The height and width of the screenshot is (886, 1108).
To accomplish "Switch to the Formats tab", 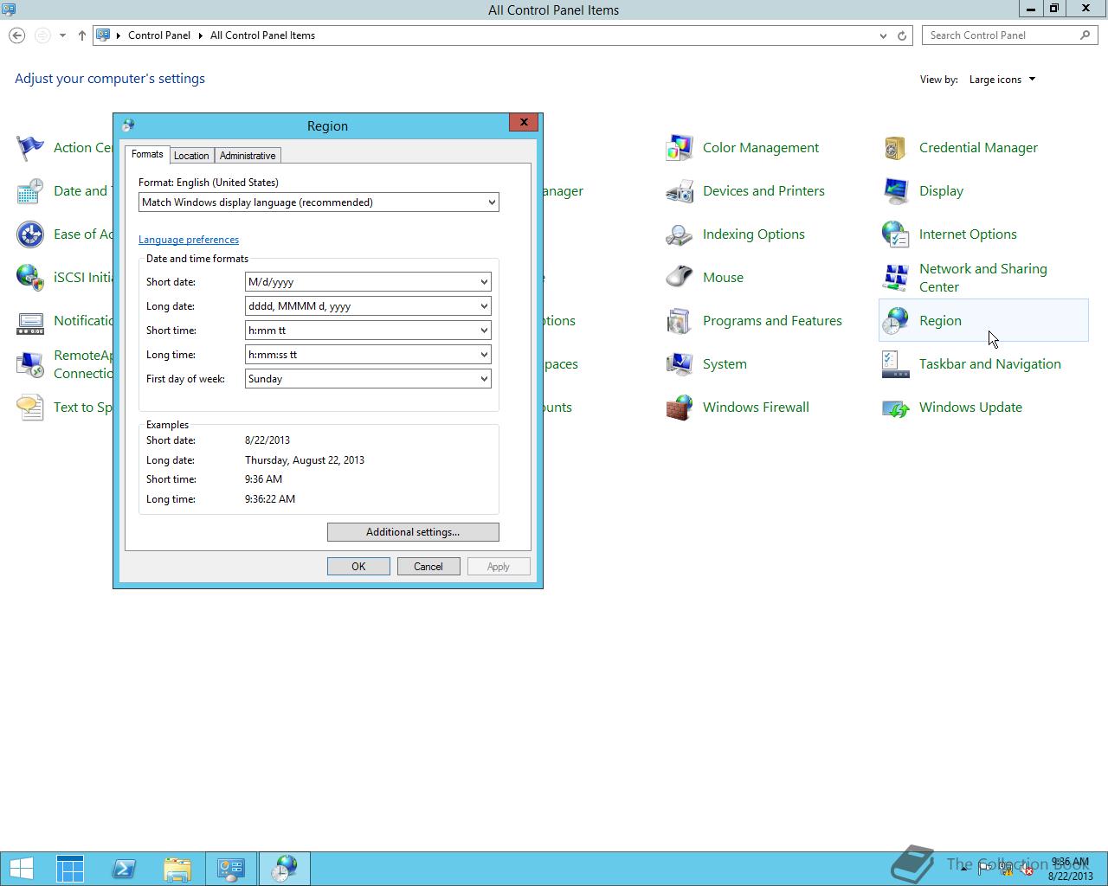I will (x=147, y=154).
